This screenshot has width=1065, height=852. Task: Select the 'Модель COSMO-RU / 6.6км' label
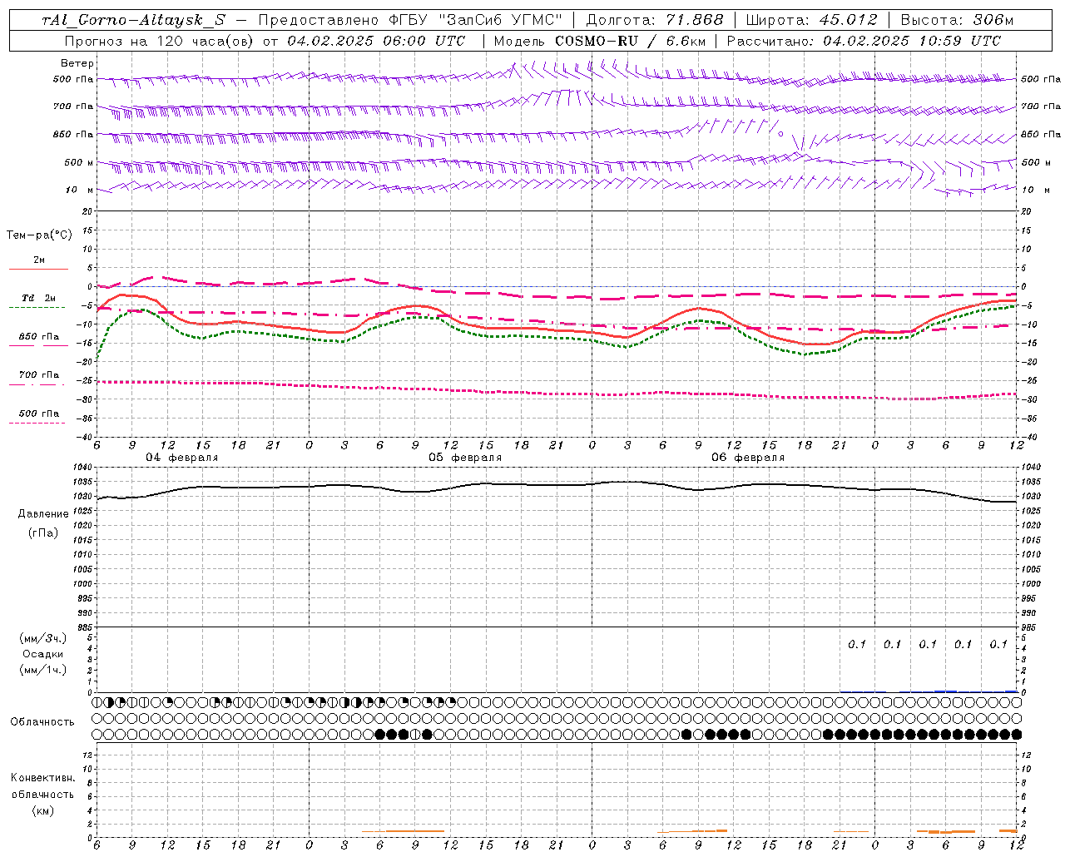click(599, 40)
